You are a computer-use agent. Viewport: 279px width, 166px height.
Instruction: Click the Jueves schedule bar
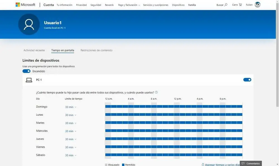coord(174,139)
